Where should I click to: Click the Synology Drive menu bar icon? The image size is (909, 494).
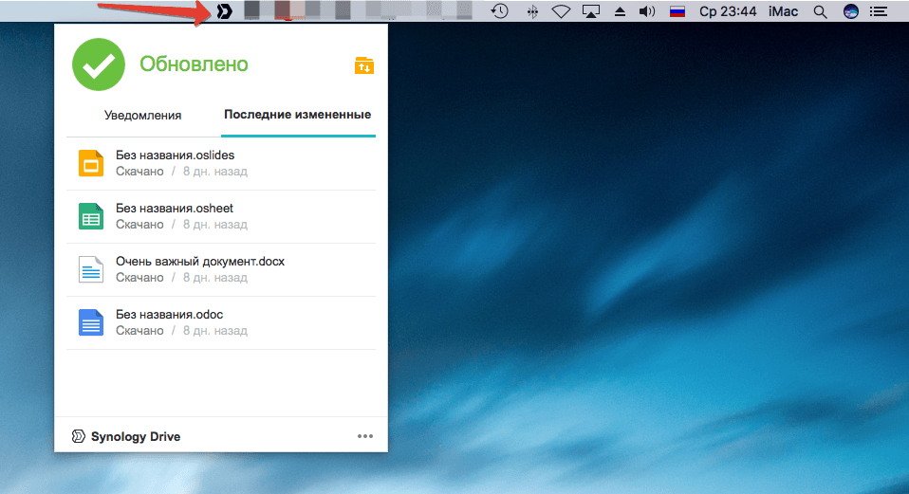(225, 11)
